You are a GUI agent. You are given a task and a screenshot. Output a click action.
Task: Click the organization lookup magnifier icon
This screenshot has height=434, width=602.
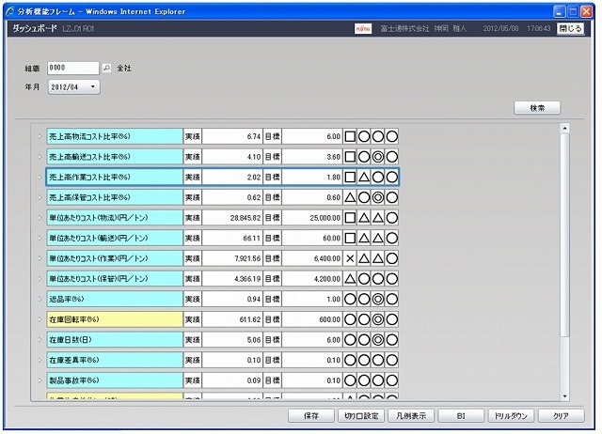106,69
